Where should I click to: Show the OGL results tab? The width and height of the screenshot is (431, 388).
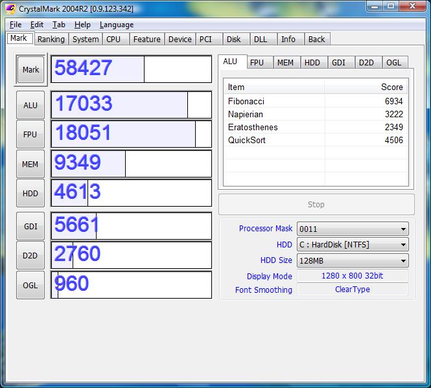click(x=393, y=63)
